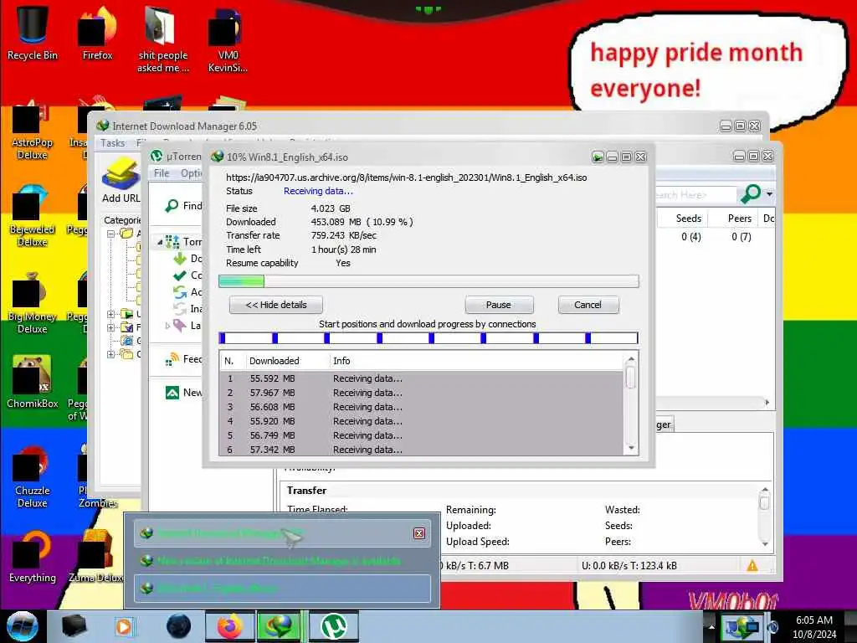Viewport: 857px width, 643px height.
Task: Expand the Labels node in uTorrent sidebar
Action: click(x=167, y=326)
